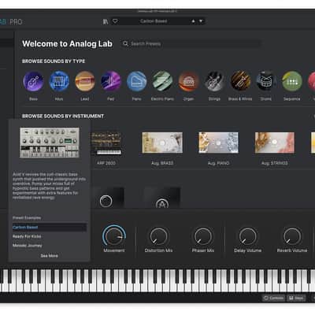Go to previous preset with up arrow
This screenshot has height=315, width=315.
[194, 21]
